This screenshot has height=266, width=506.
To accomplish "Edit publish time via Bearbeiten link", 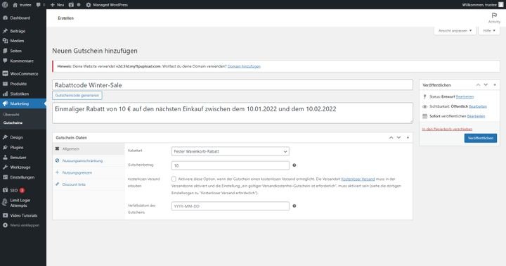I will (x=476, y=116).
